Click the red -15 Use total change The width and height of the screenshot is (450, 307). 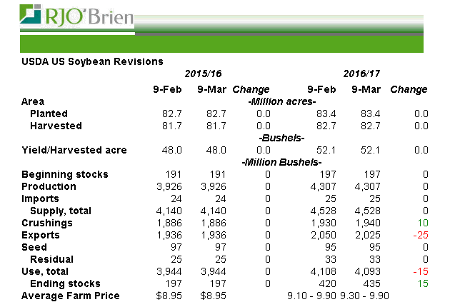pyautogui.click(x=419, y=271)
